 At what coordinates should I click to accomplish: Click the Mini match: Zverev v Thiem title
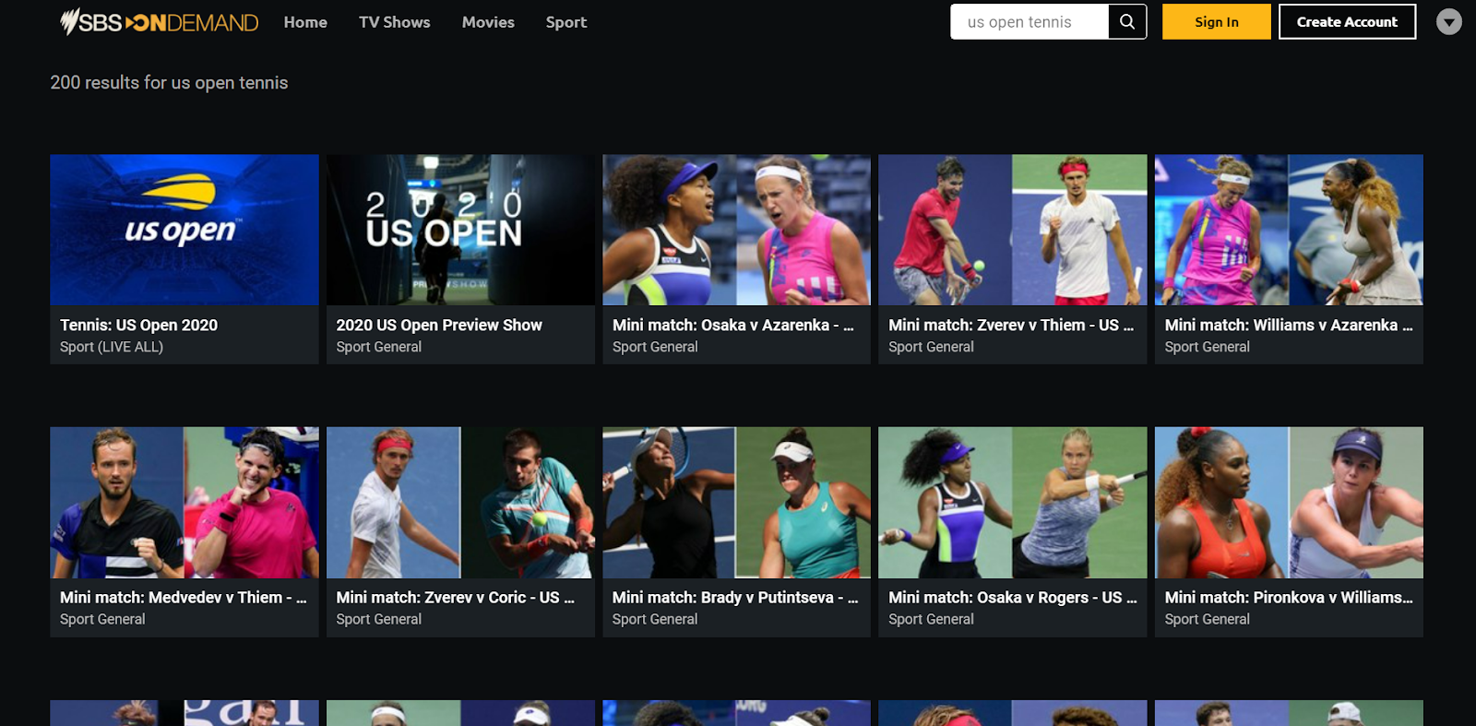(x=1010, y=326)
